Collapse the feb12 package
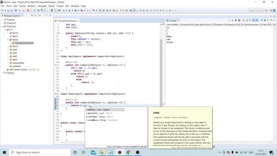 [x=8, y=39]
